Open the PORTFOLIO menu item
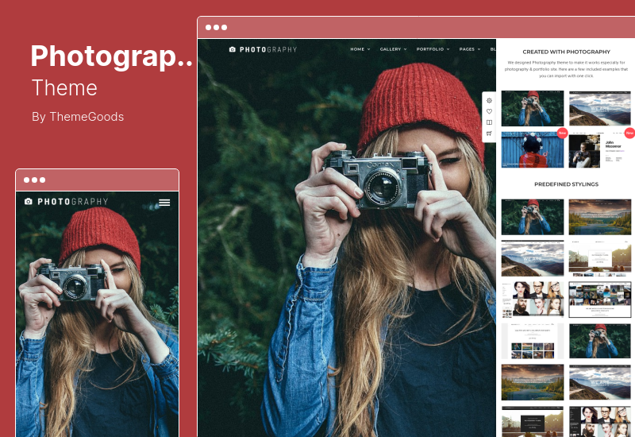 pyautogui.click(x=430, y=49)
